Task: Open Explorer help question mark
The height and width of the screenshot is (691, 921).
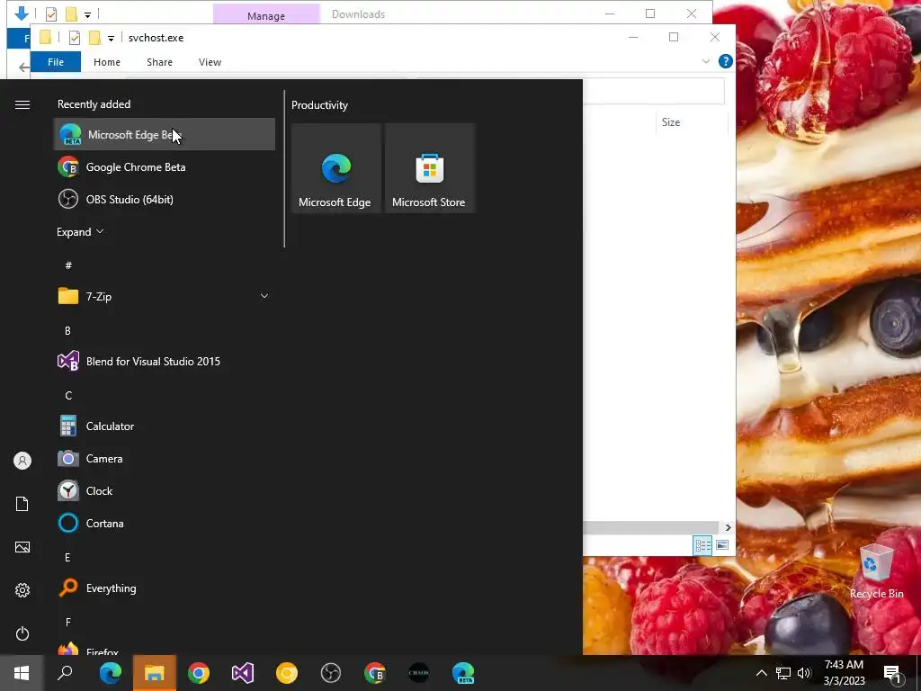Action: click(x=726, y=61)
